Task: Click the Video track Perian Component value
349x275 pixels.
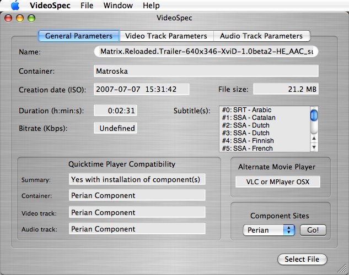Action: pos(137,212)
